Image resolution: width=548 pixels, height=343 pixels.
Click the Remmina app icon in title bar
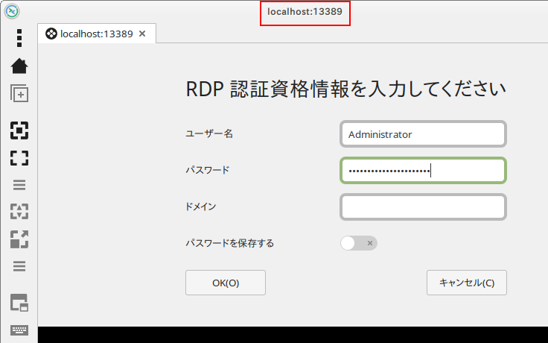tap(11, 11)
